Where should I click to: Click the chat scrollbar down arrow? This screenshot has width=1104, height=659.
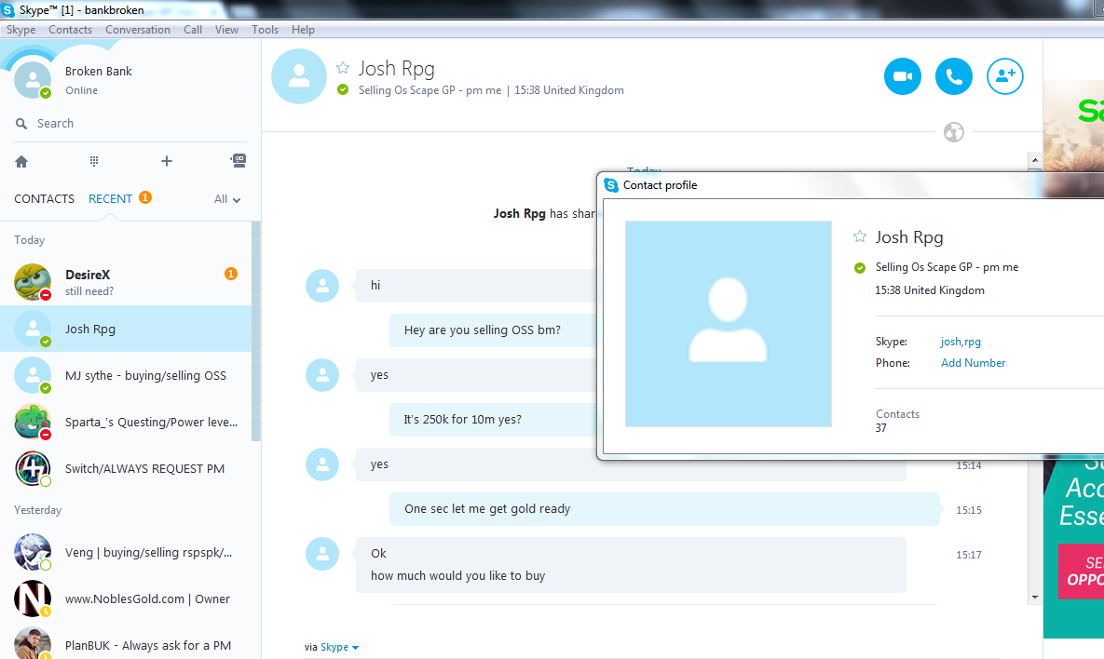(x=1034, y=597)
